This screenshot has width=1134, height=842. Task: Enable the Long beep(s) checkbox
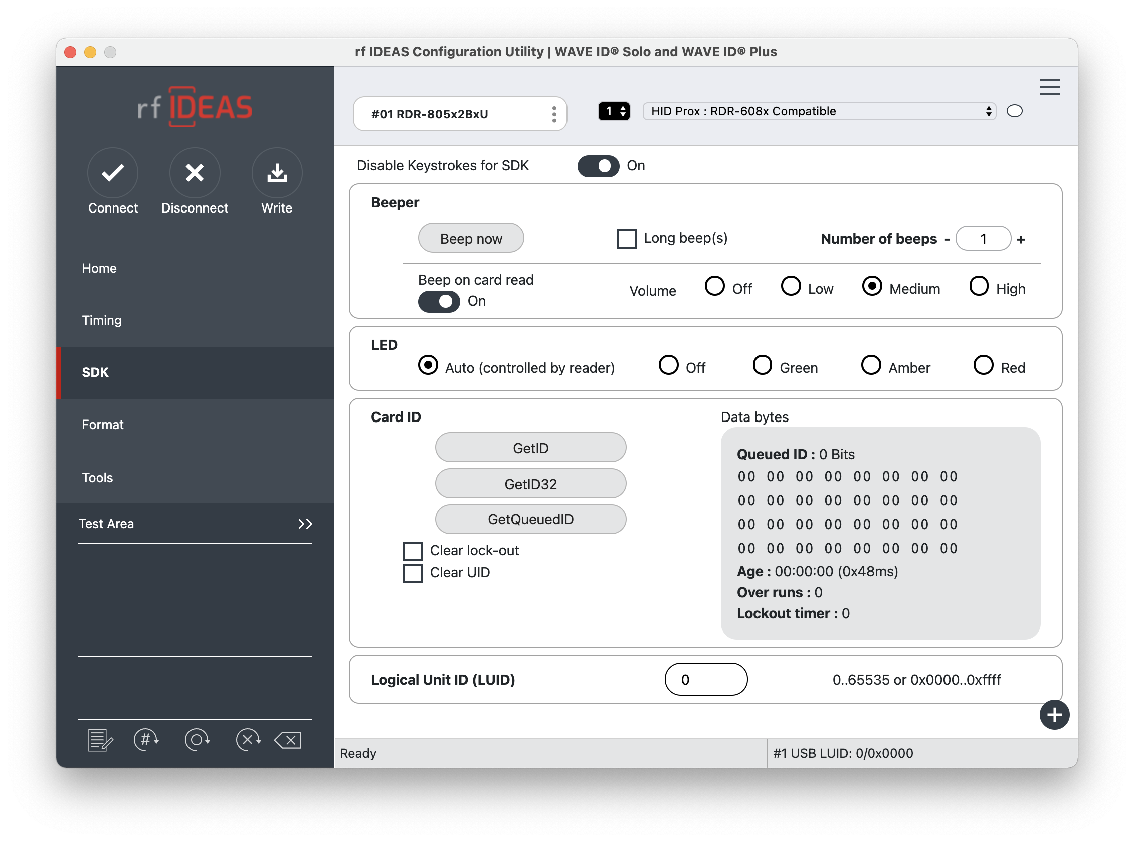[626, 238]
